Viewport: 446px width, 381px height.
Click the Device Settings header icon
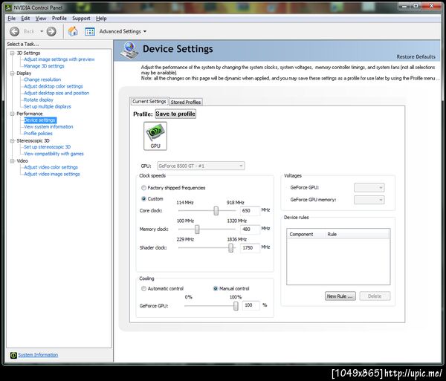[129, 50]
